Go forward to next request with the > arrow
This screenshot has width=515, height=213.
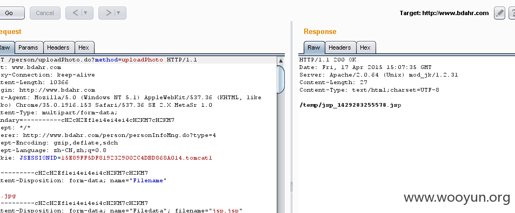click(108, 13)
